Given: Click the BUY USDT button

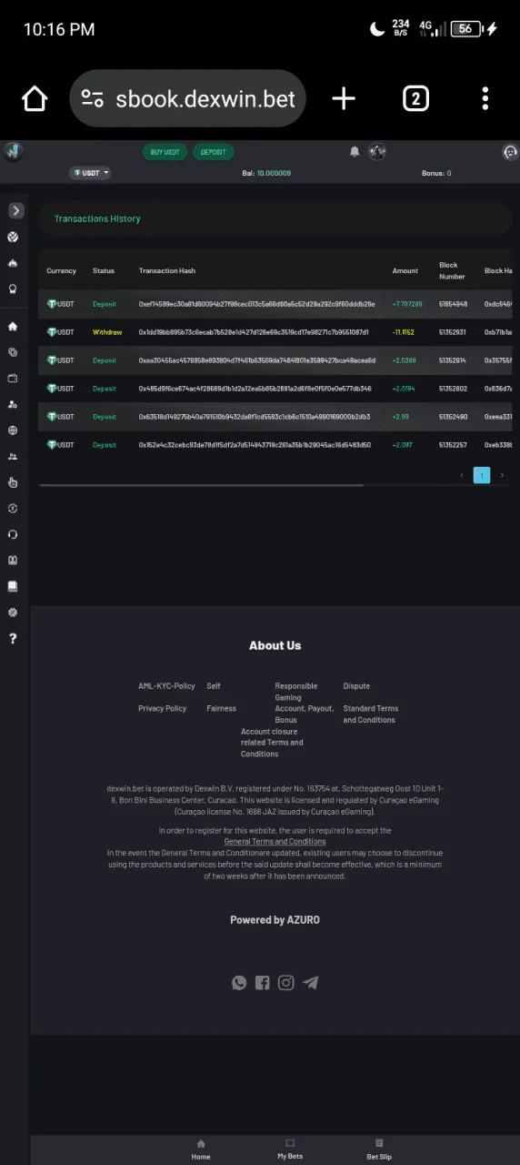Looking at the screenshot, I should pos(165,152).
